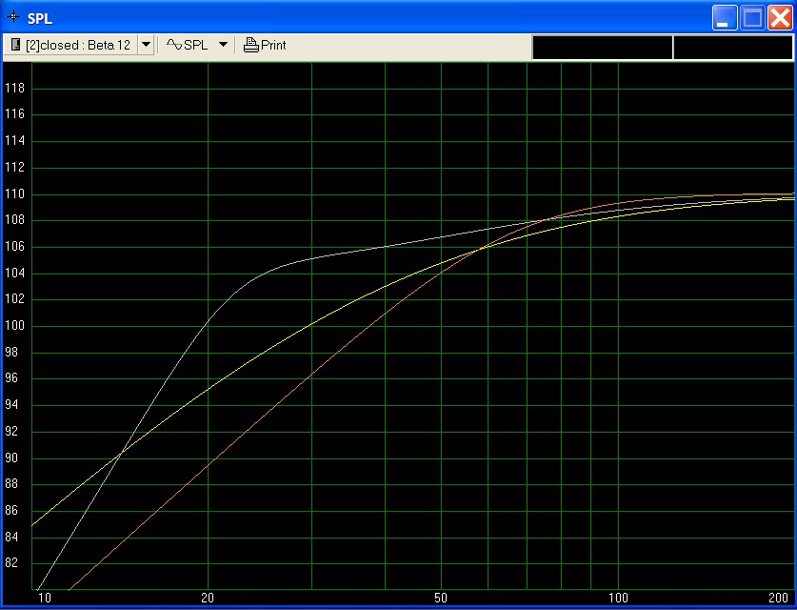The height and width of the screenshot is (610, 797).
Task: Click the 118 label on the dB axis
Action: (15, 89)
